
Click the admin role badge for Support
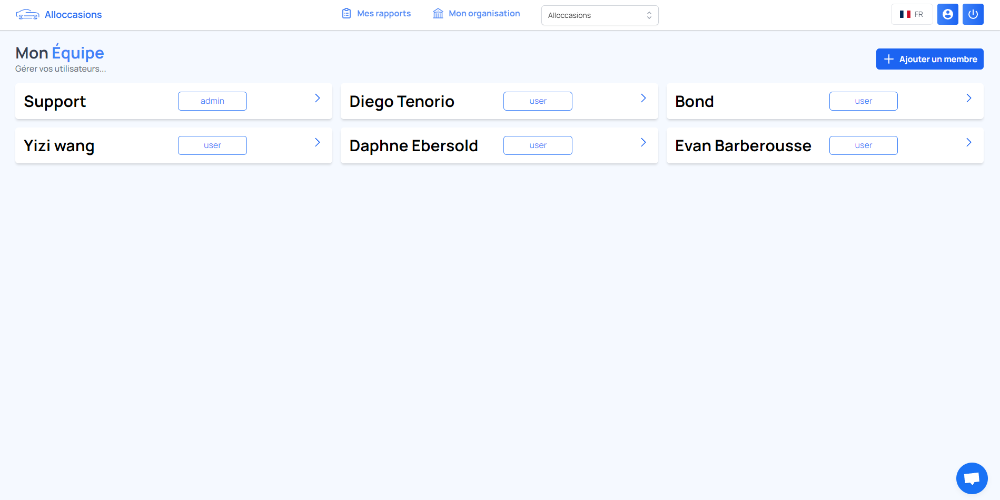[212, 101]
